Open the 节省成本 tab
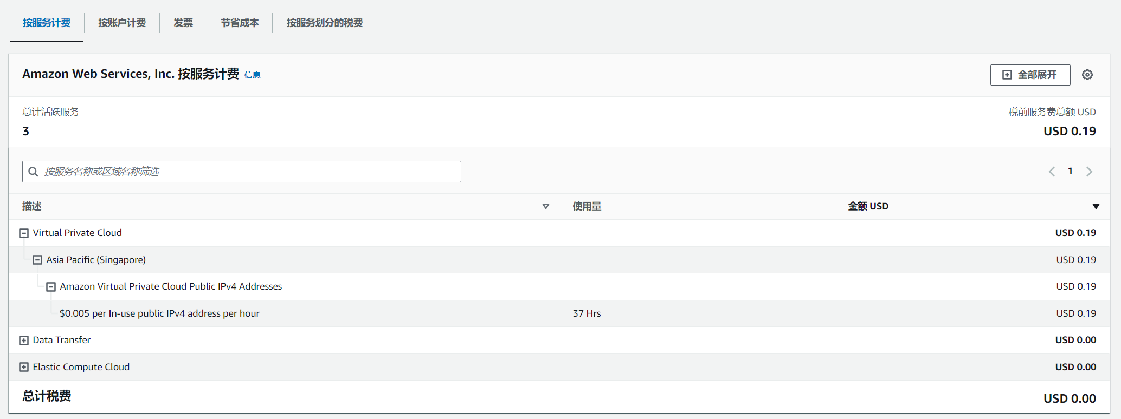The height and width of the screenshot is (419, 1121). (x=240, y=23)
